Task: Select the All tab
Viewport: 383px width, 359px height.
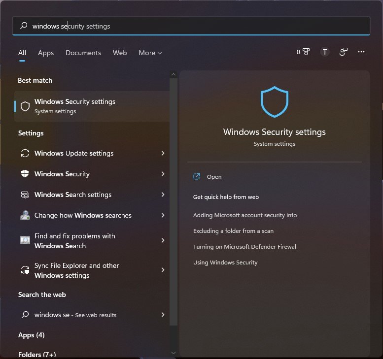Action: coord(22,53)
